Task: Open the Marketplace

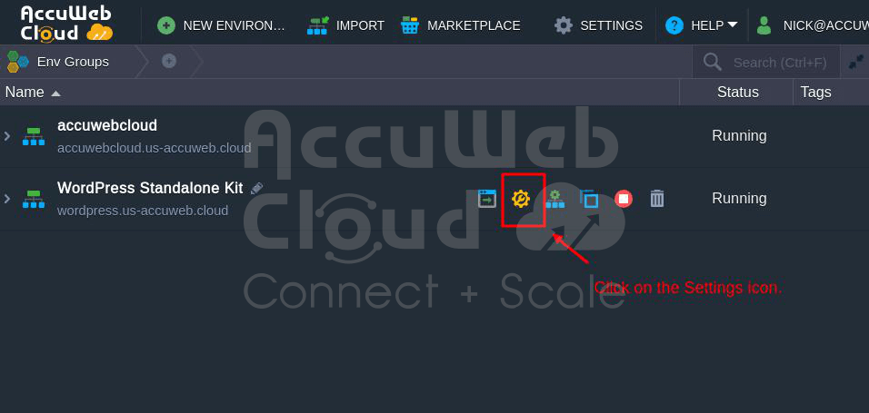Action: [460, 25]
